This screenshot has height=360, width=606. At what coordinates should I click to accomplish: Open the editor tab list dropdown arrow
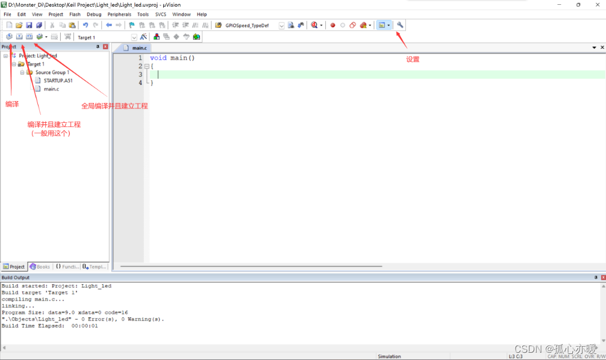click(594, 48)
